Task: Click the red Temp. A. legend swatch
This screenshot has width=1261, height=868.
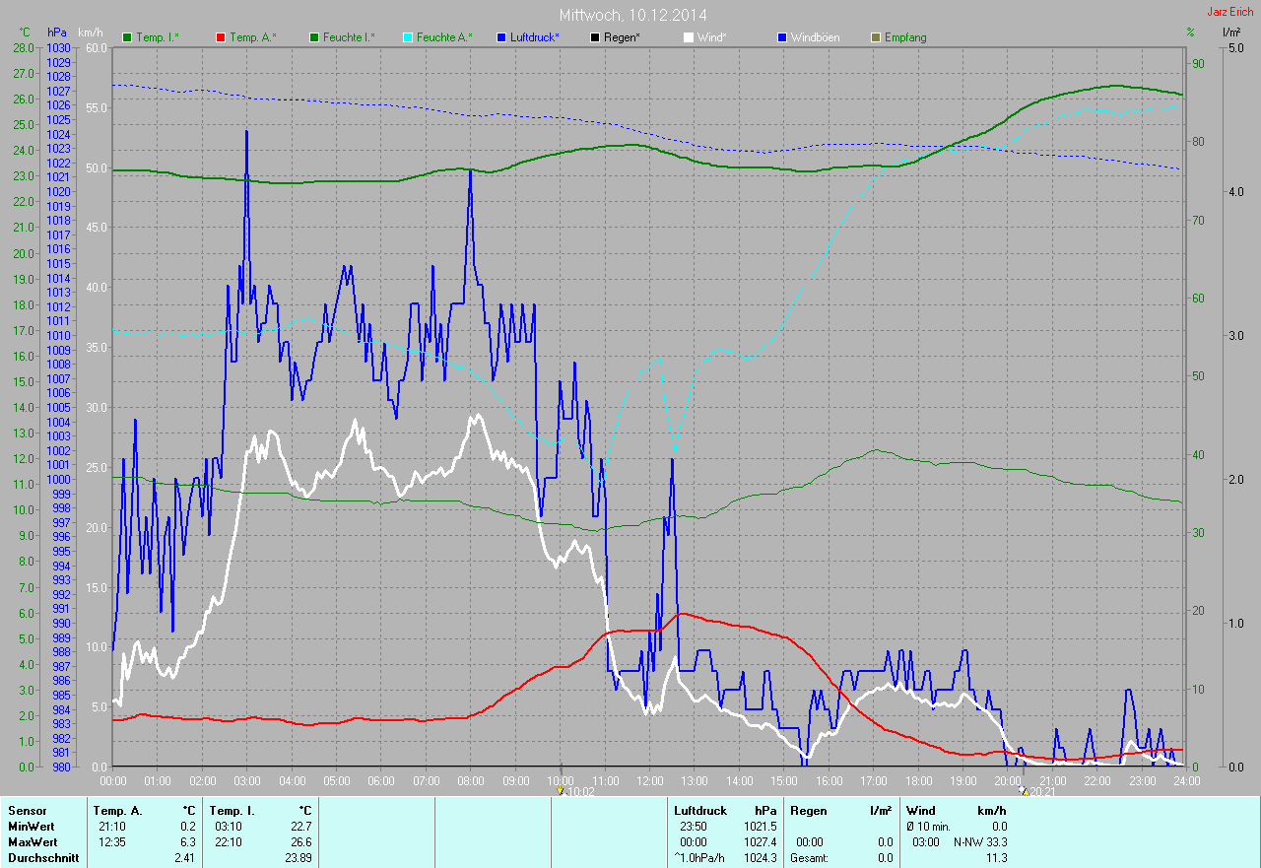Action: [221, 37]
